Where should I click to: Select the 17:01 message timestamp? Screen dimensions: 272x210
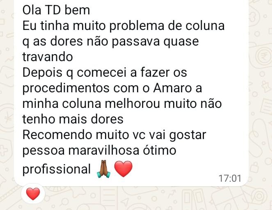(230, 178)
